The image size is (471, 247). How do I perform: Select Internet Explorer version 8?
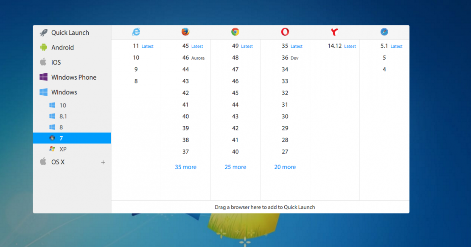[x=136, y=81]
